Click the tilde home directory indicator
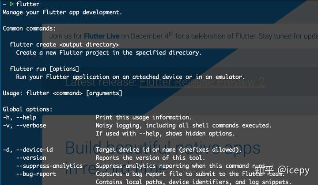The width and height of the screenshot is (318, 185). coord(4,4)
